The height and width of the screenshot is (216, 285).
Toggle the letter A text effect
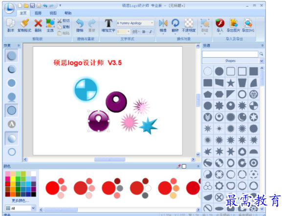tap(12, 124)
